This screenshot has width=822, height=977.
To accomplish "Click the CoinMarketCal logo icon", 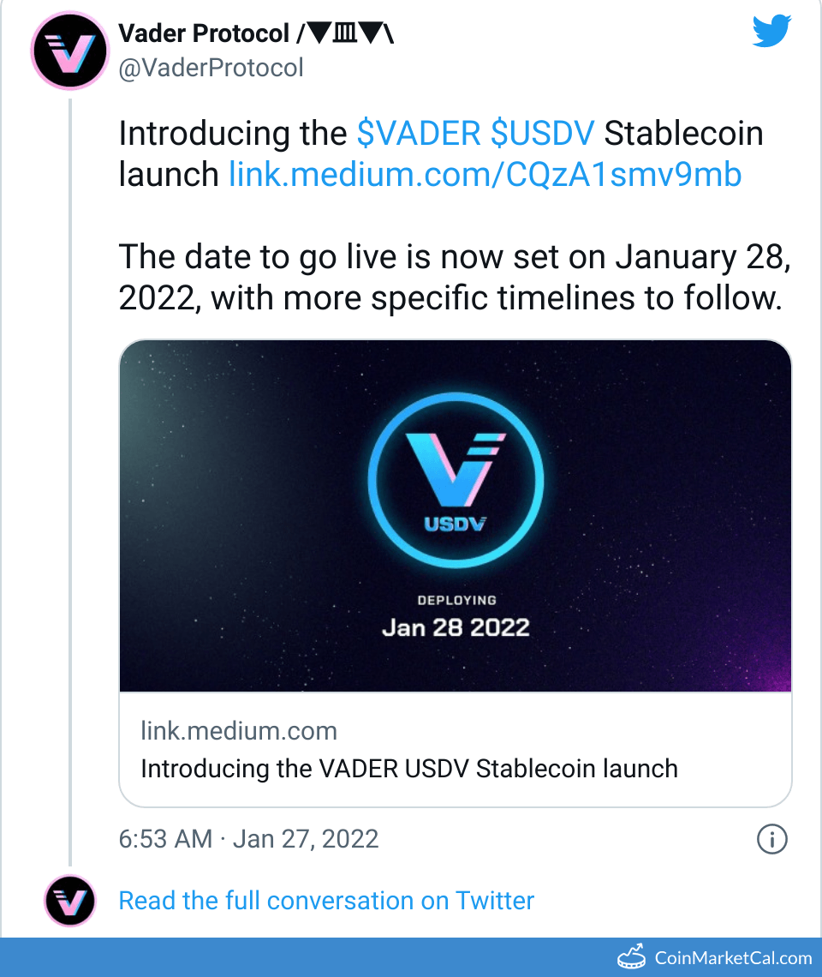I will tap(631, 956).
